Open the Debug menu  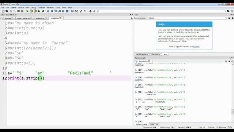click(33, 7)
